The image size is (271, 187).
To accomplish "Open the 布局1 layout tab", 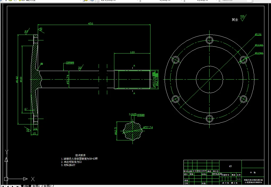I will pyautogui.click(x=36, y=186).
